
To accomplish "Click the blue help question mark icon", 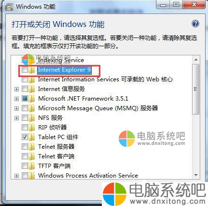I will pyautogui.click(x=195, y=24).
